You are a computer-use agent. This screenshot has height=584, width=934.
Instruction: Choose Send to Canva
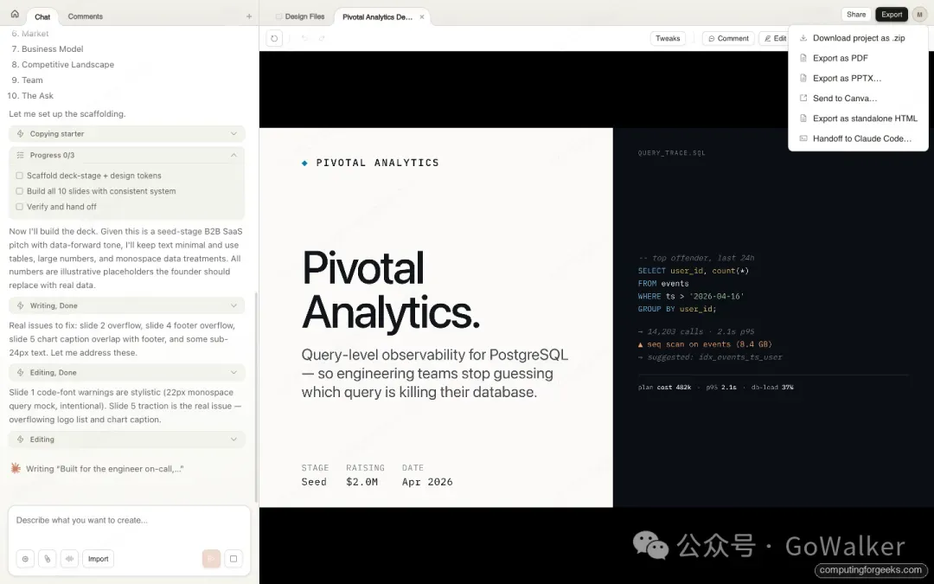(x=858, y=99)
